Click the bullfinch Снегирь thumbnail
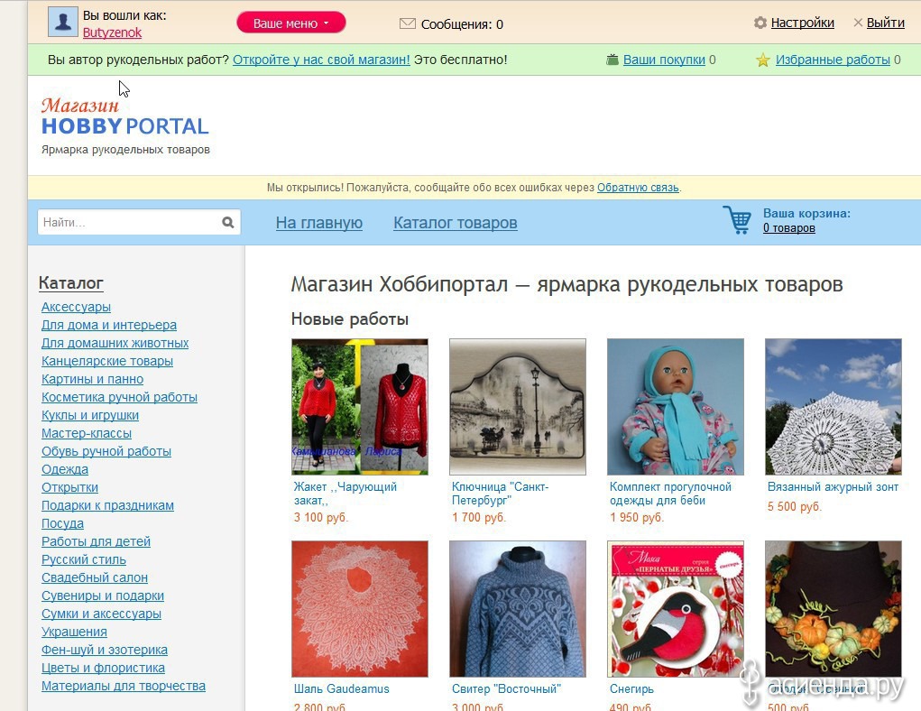The height and width of the screenshot is (711, 921). pos(676,609)
